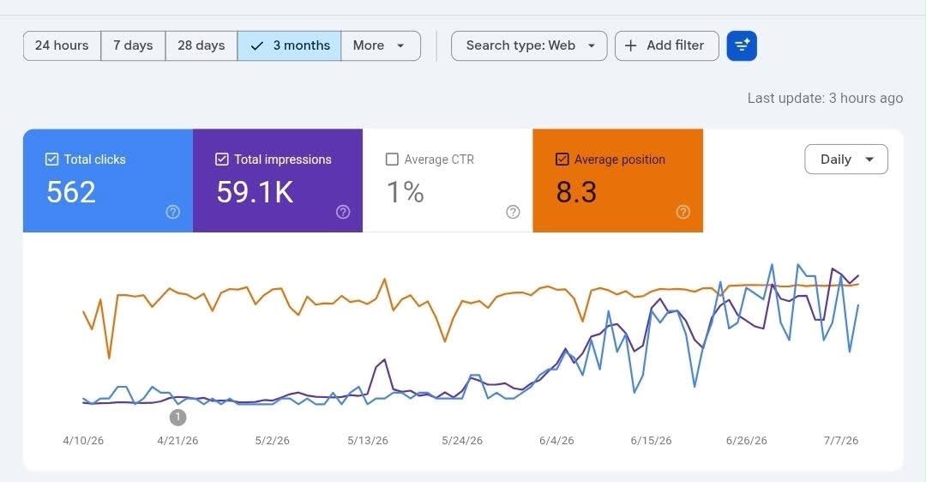
Task: Click the Add filter button
Action: click(667, 45)
